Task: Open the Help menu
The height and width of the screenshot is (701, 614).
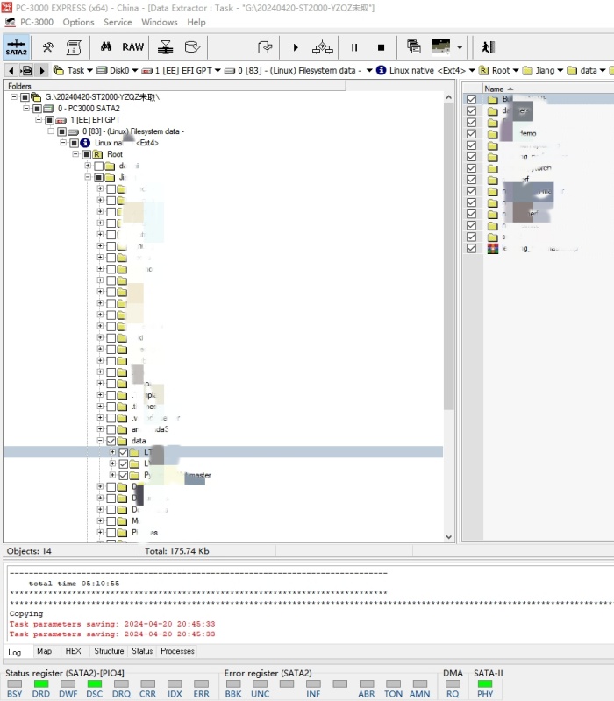Action: 196,22
